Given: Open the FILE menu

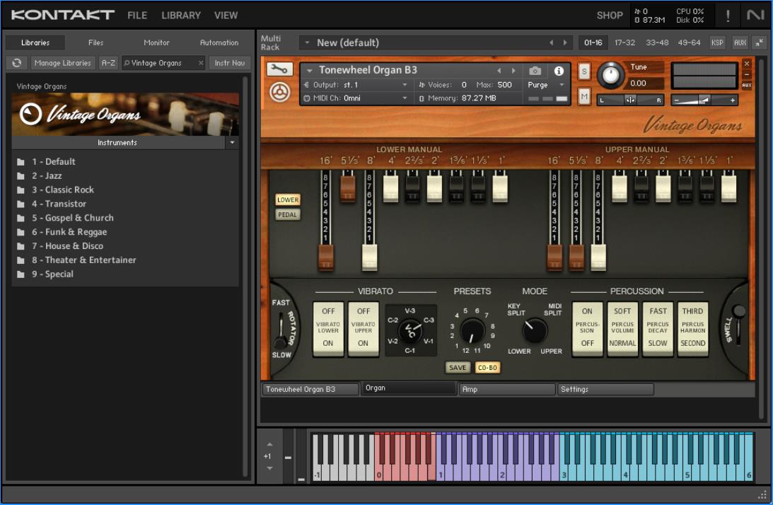Looking at the screenshot, I should [x=137, y=15].
